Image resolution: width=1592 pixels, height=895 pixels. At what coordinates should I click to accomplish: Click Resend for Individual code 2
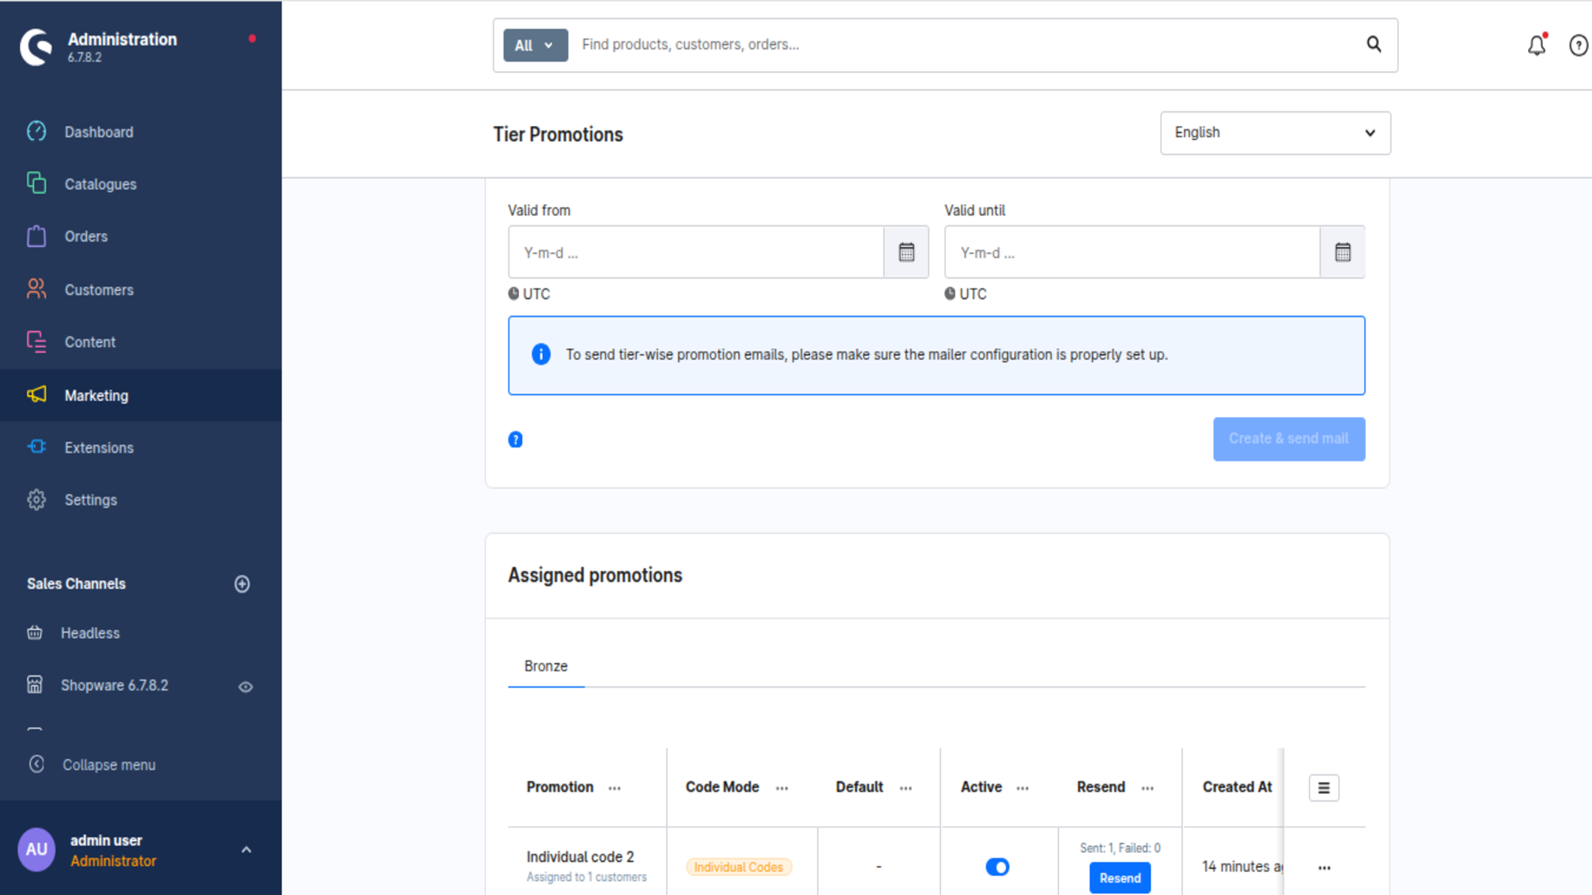(1120, 878)
